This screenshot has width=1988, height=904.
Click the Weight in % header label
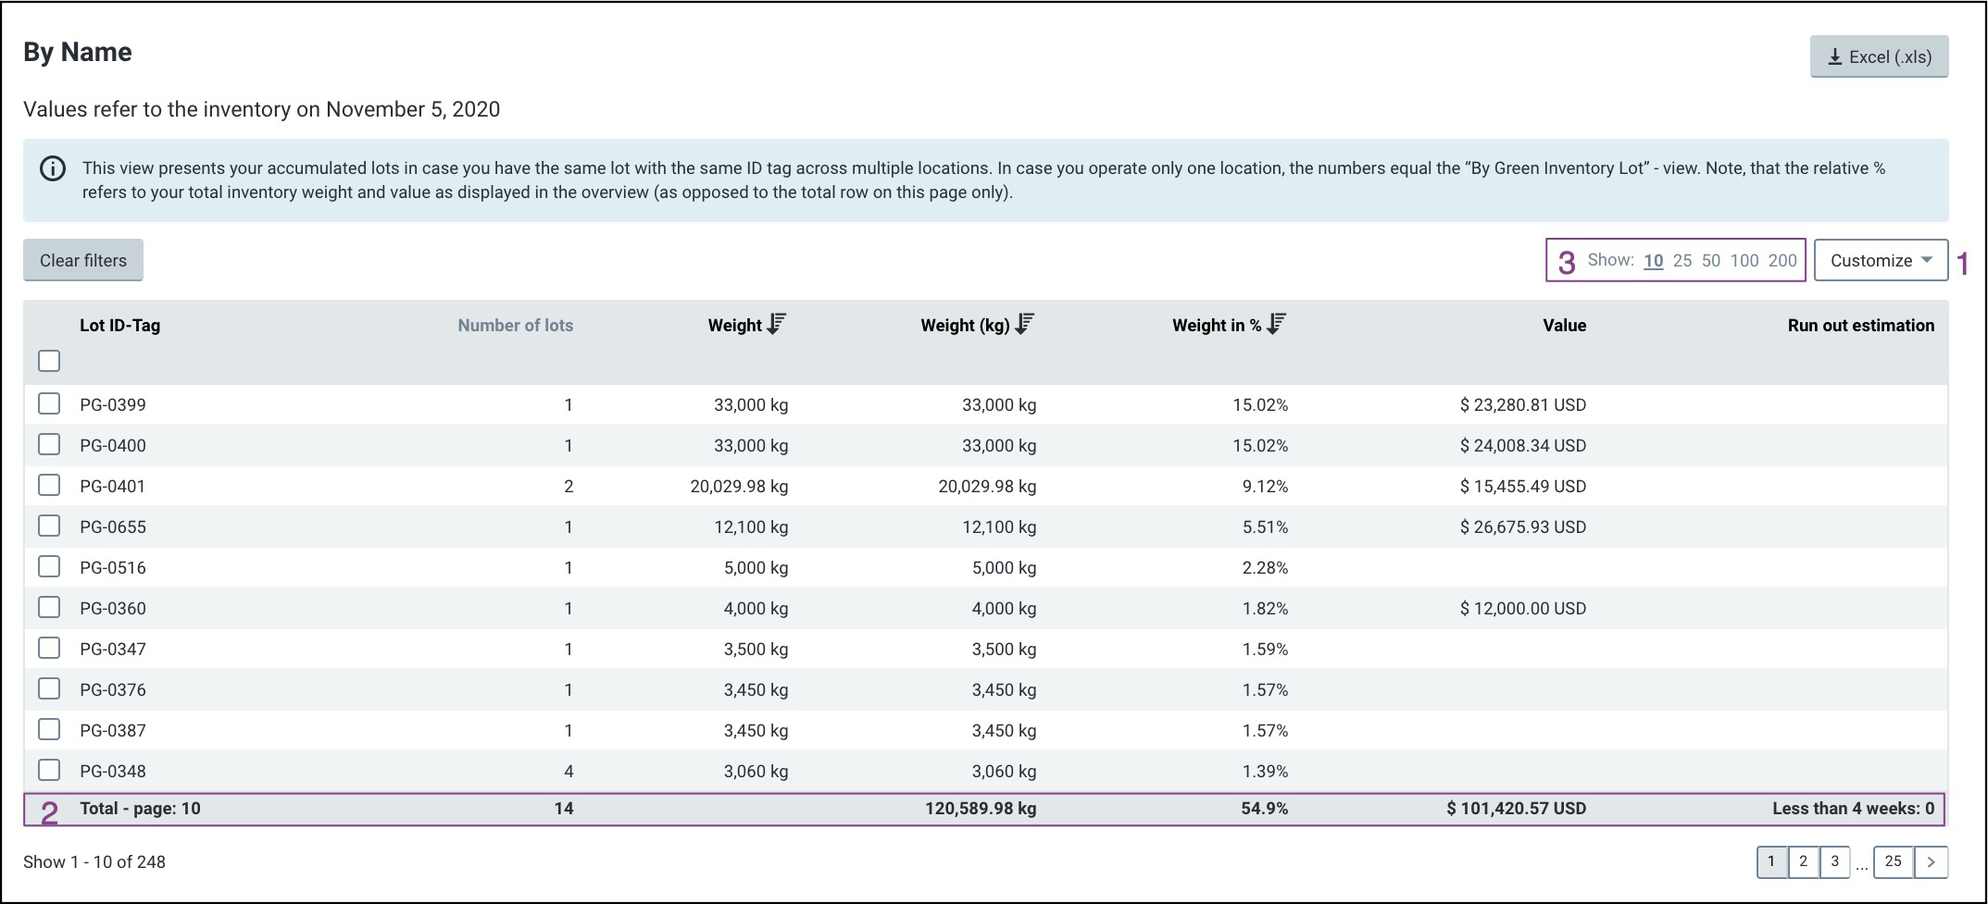coord(1217,326)
